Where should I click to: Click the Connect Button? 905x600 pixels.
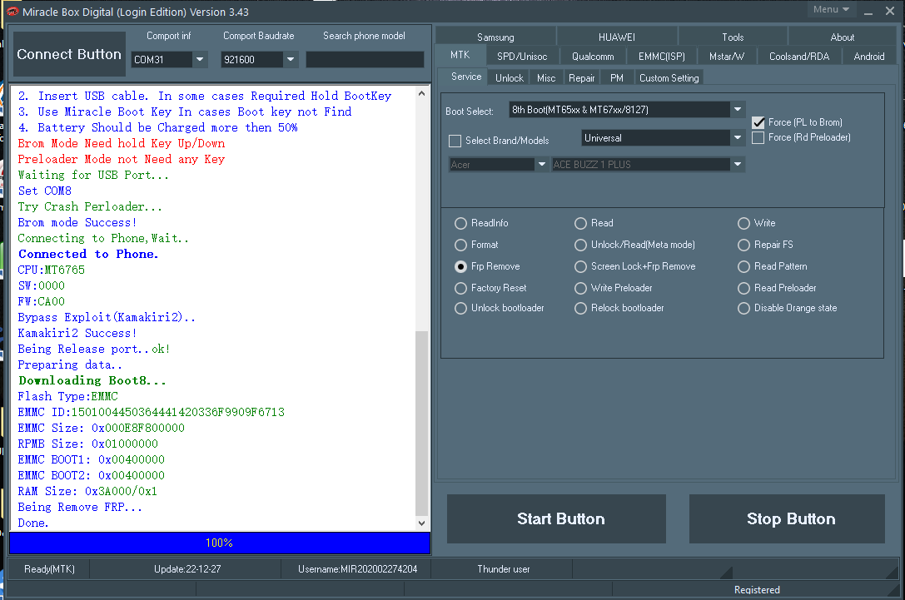[69, 54]
